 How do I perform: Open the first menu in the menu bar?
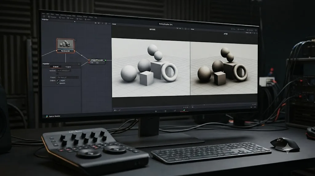(43, 14)
